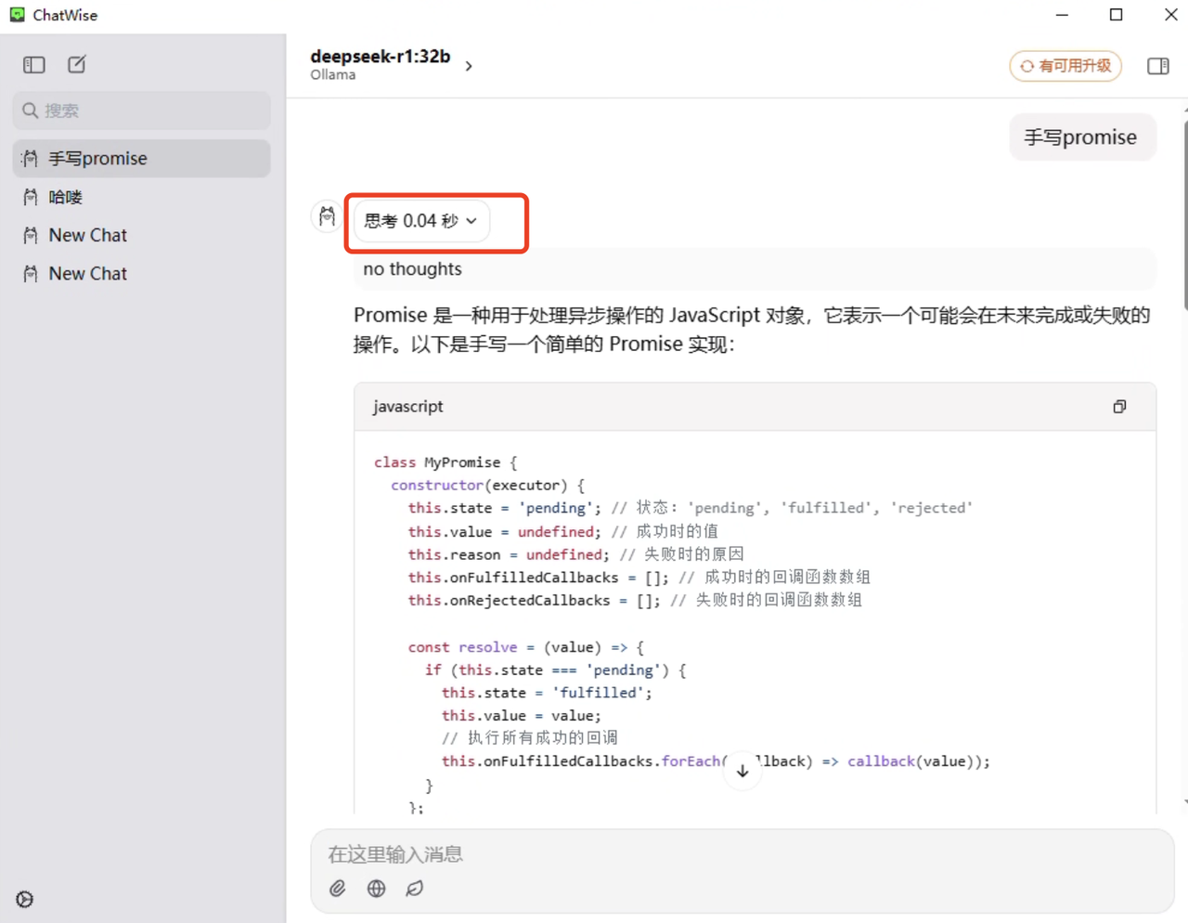Click the Ollama provider label
The height and width of the screenshot is (923, 1188).
click(333, 75)
